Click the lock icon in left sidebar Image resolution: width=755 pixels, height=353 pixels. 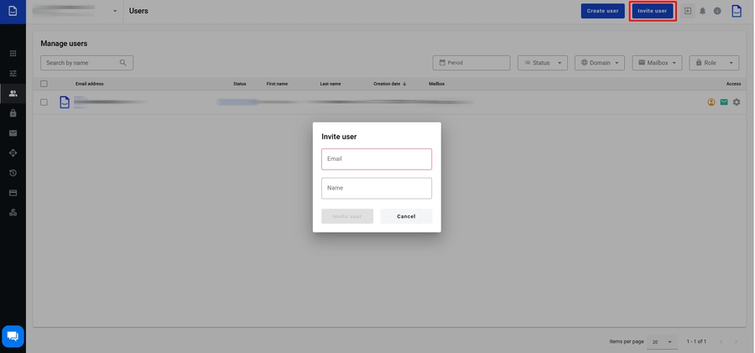click(x=13, y=113)
